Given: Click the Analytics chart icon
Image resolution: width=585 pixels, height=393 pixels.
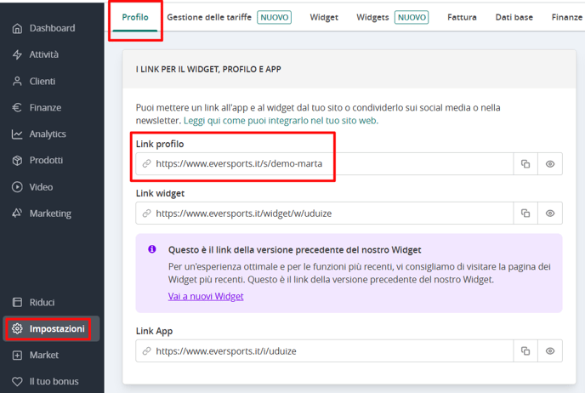Looking at the screenshot, I should pos(17,134).
